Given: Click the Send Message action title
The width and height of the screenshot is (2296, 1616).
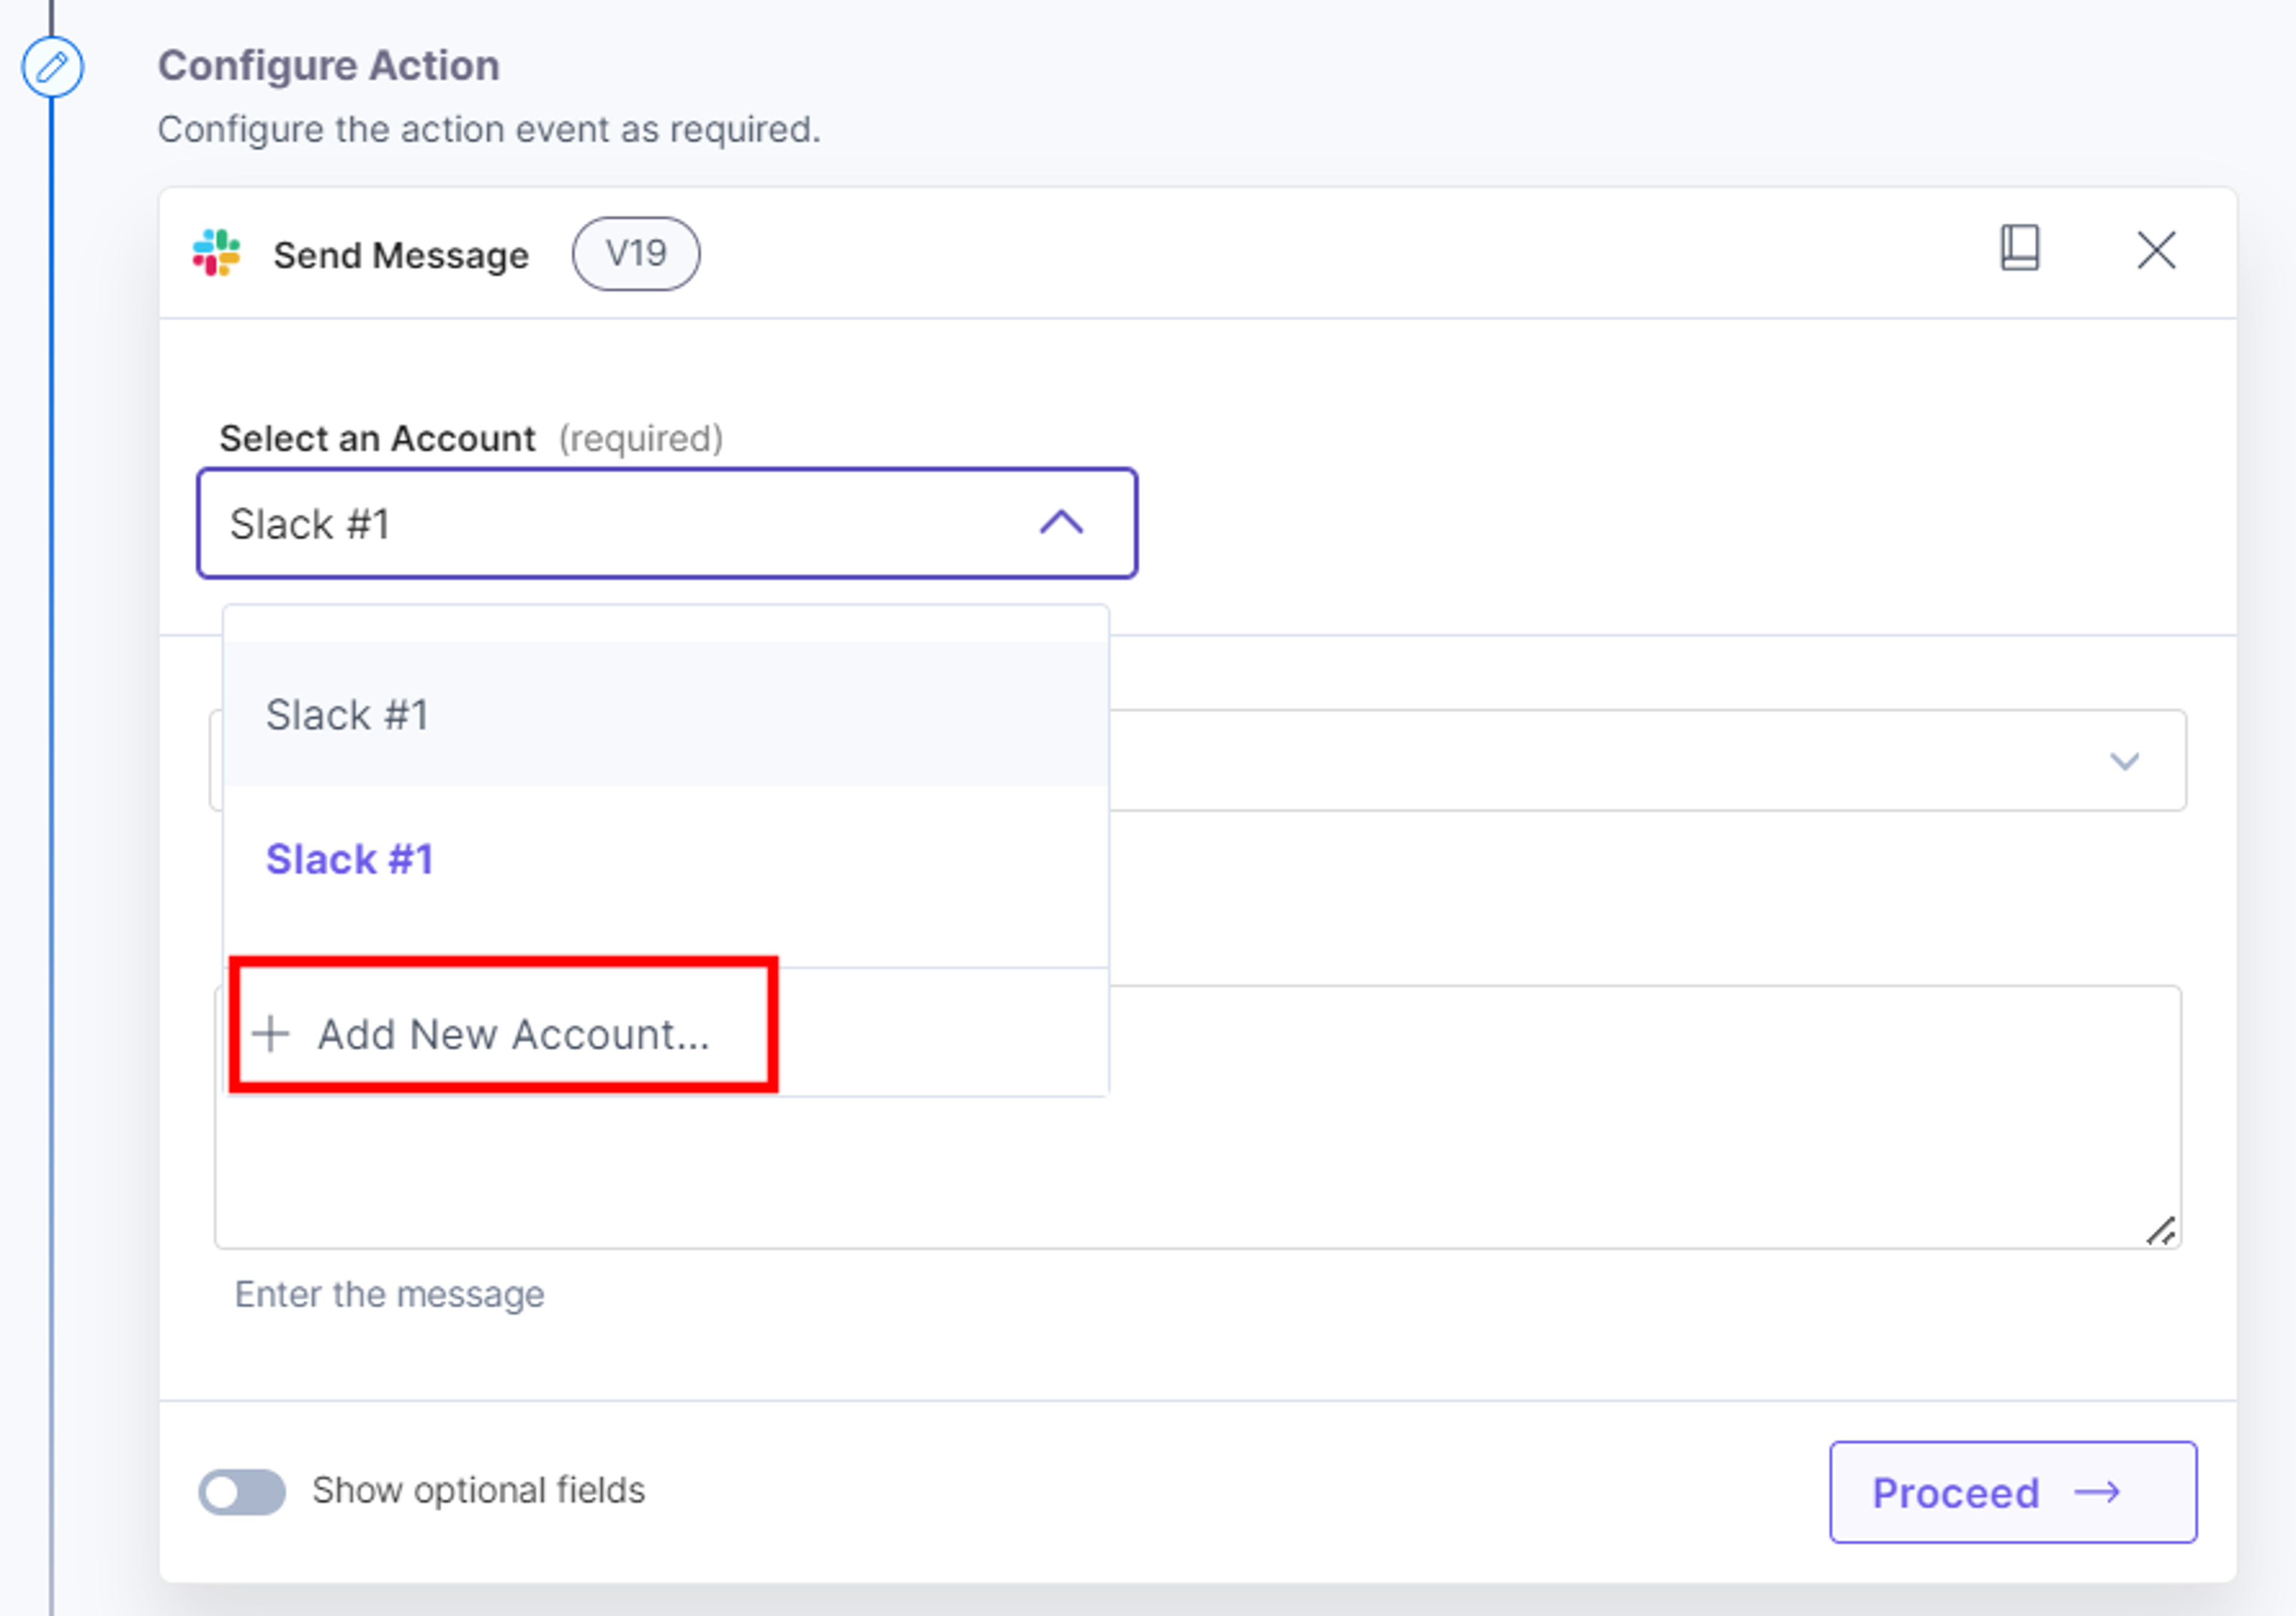Looking at the screenshot, I should tap(401, 255).
